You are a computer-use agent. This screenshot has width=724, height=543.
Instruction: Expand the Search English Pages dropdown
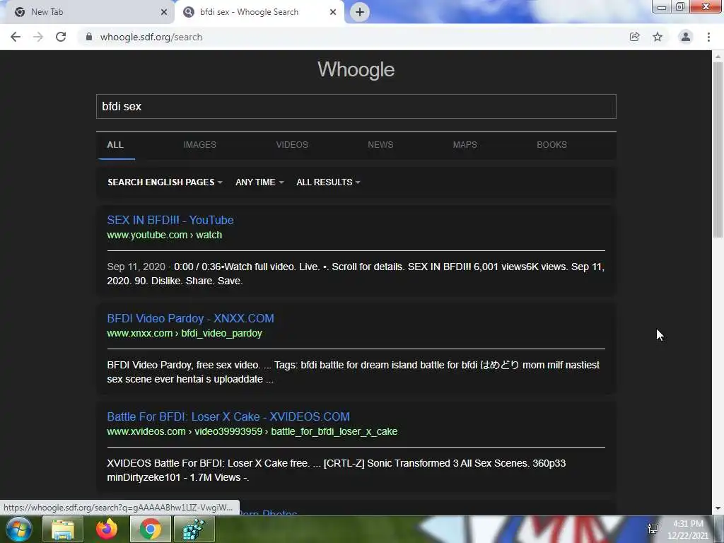click(165, 182)
